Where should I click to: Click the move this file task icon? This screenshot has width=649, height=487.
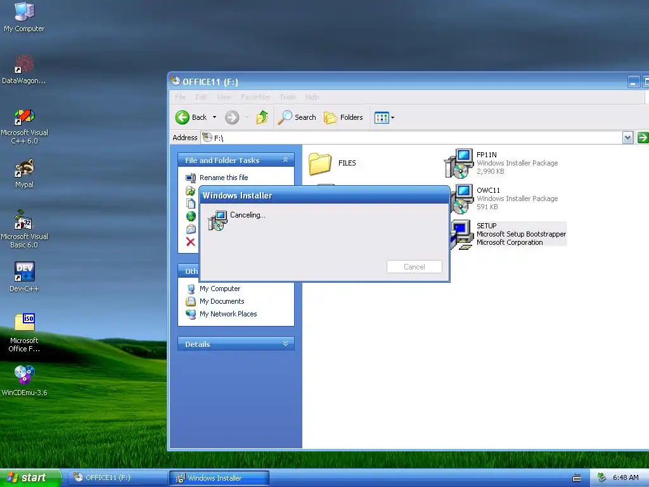click(190, 191)
